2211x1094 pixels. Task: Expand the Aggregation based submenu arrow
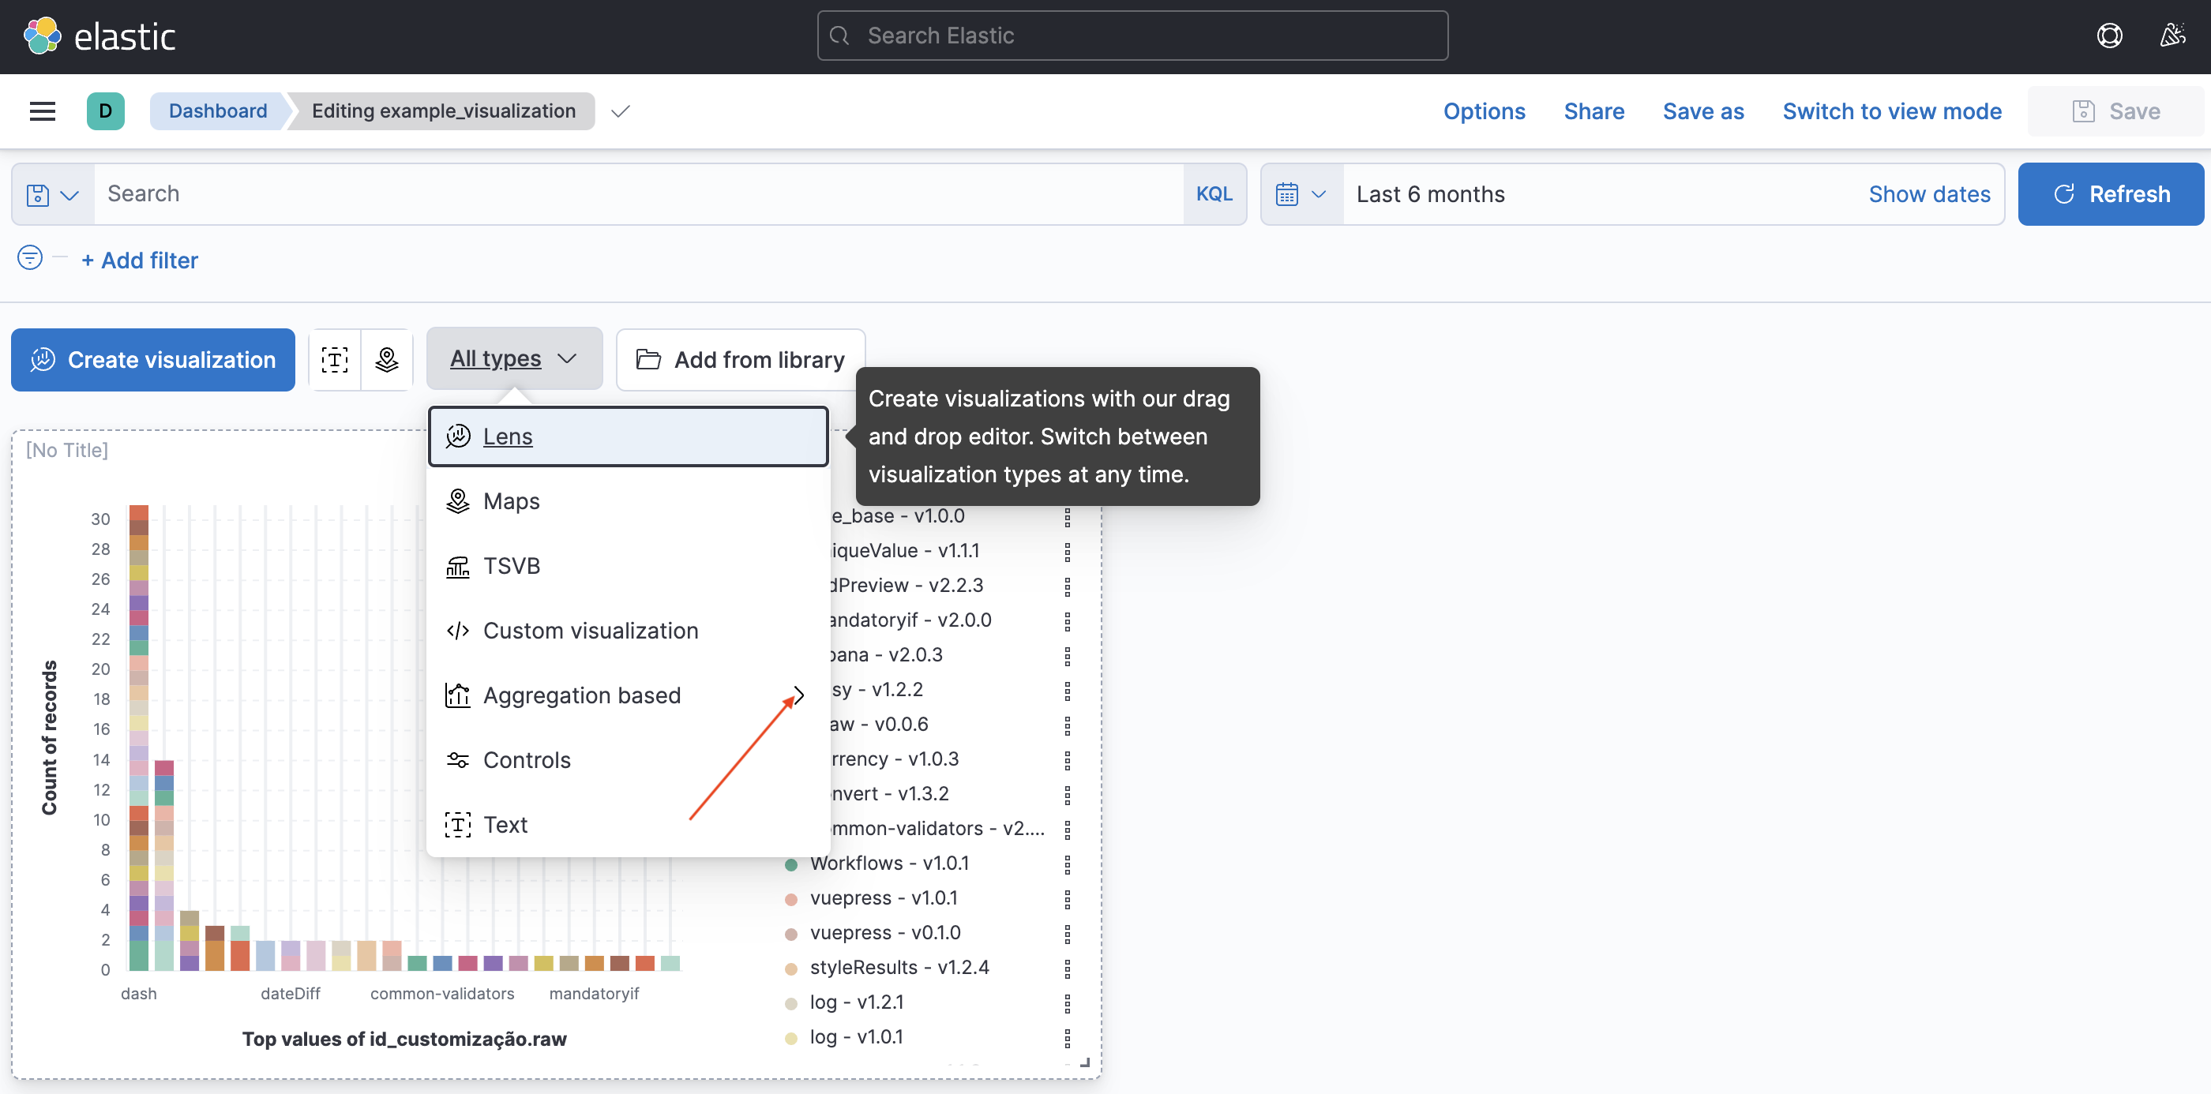point(799,695)
